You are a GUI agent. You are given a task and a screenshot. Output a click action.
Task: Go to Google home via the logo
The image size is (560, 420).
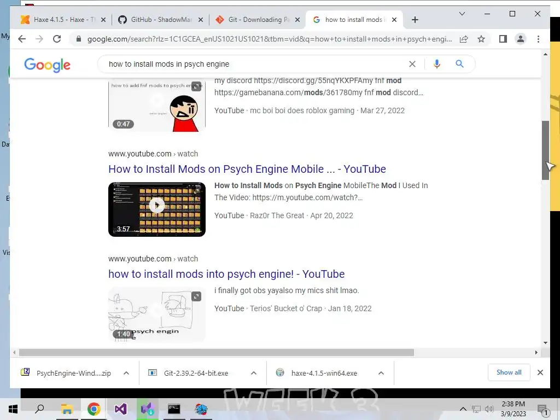point(47,65)
